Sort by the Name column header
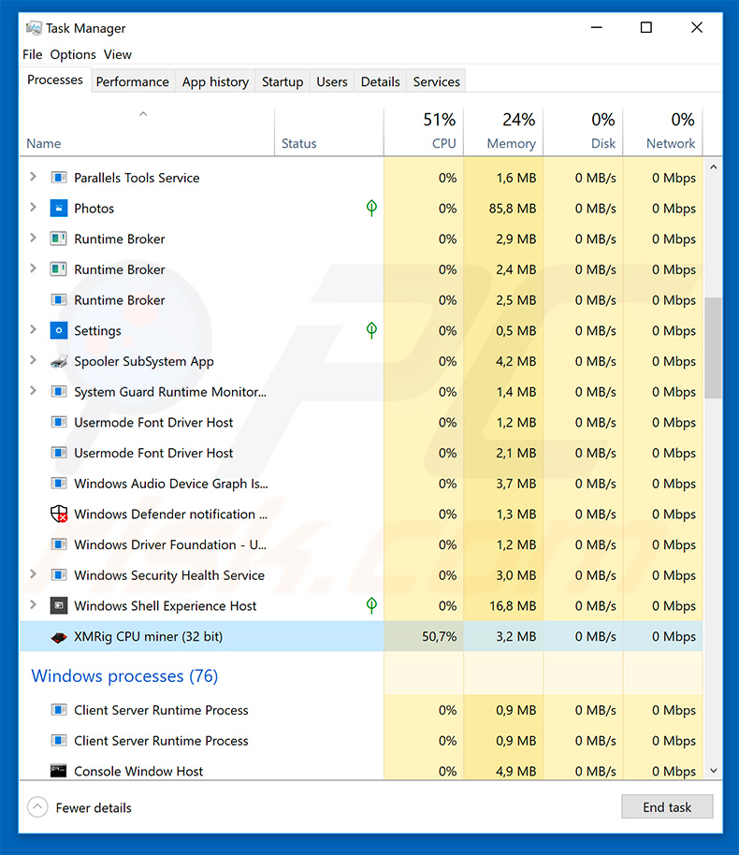 (x=147, y=132)
